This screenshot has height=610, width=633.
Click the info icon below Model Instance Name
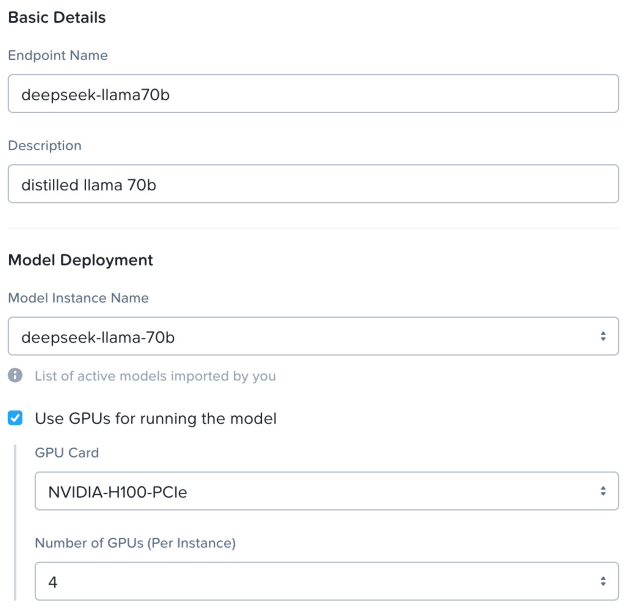[15, 376]
